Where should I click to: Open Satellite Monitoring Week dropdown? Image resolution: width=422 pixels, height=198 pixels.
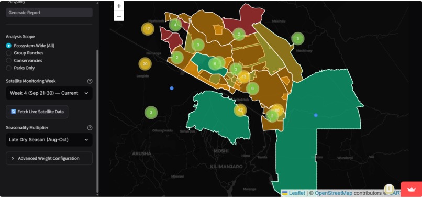[x=49, y=93]
